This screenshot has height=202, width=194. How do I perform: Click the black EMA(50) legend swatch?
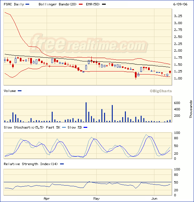point(104,4)
